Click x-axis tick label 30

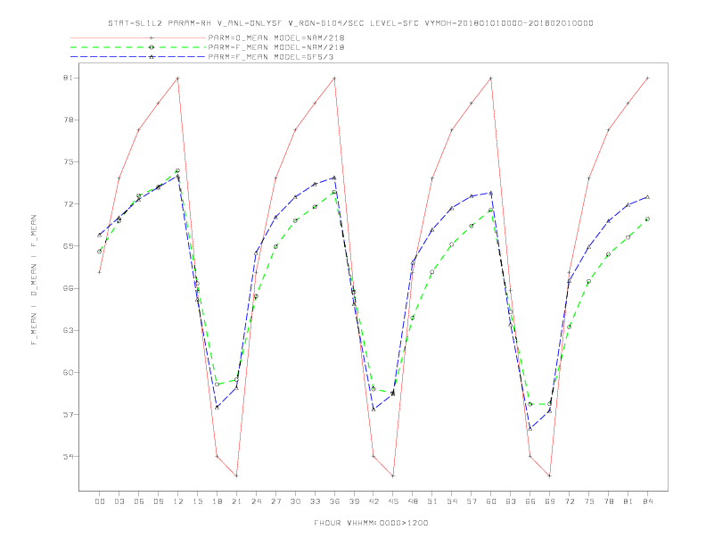[x=295, y=501]
